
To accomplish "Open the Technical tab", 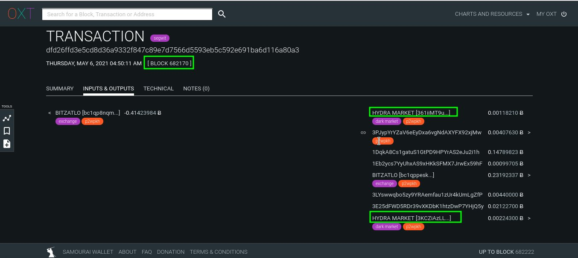I will [x=158, y=89].
